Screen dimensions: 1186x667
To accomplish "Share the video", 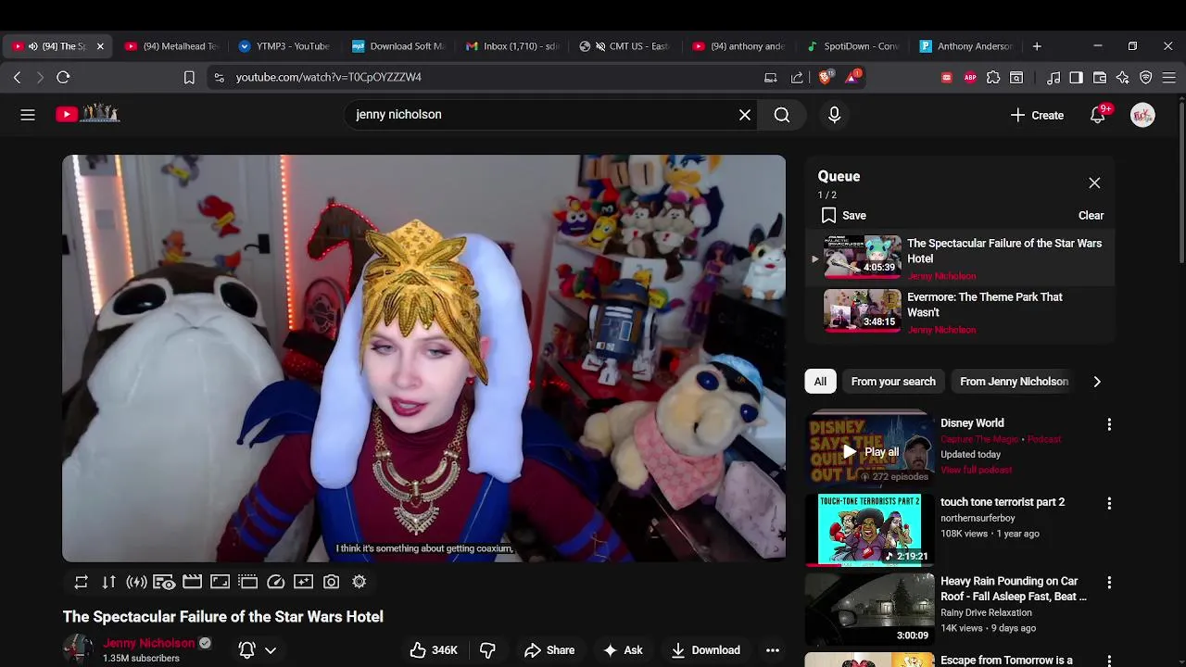I will pyautogui.click(x=549, y=650).
